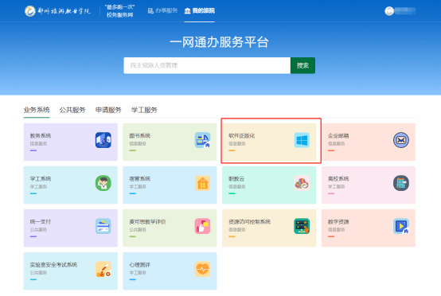Open 心理测评 heart icon
The image size is (441, 296).
pyautogui.click(x=202, y=269)
